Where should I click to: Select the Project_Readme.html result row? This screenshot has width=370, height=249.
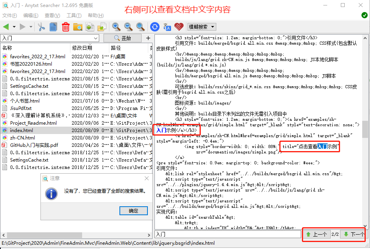coord(77,123)
